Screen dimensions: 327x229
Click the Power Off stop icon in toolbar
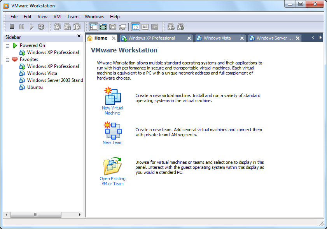pyautogui.click(x=12, y=27)
